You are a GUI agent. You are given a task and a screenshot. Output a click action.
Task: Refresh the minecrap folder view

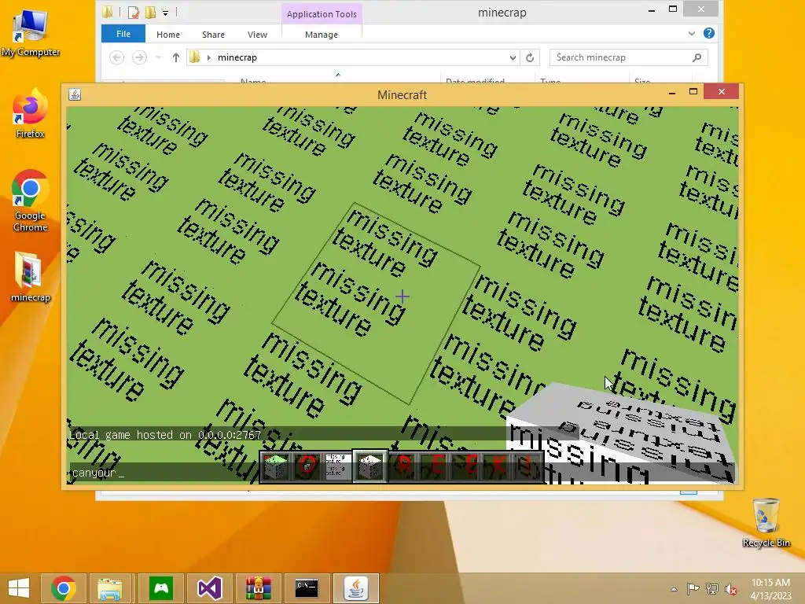pyautogui.click(x=530, y=57)
